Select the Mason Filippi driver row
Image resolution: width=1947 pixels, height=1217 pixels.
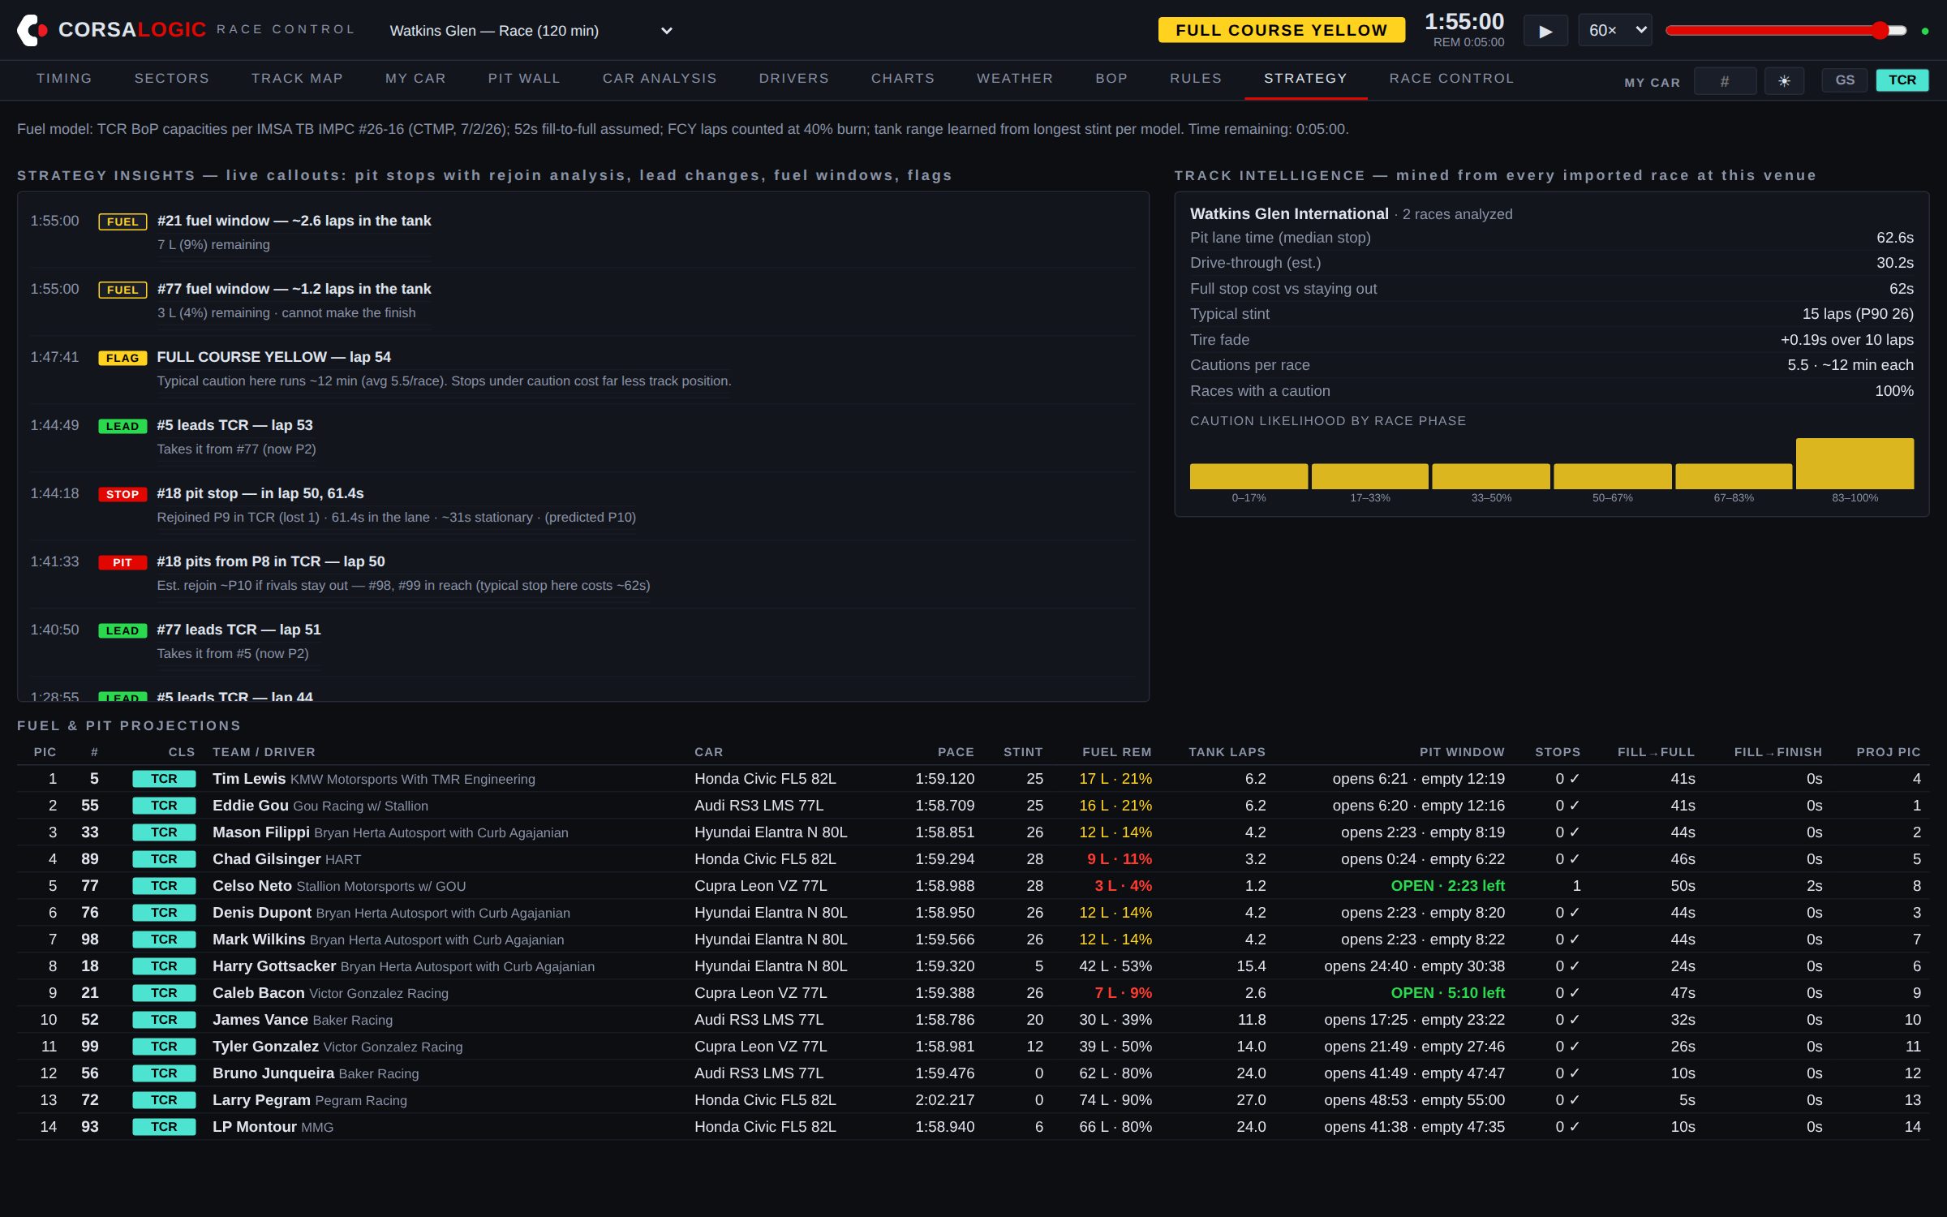pyautogui.click(x=973, y=832)
